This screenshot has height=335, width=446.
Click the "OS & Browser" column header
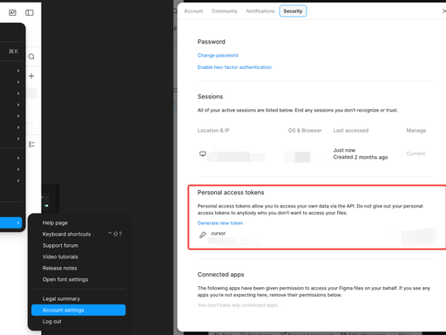coord(305,130)
